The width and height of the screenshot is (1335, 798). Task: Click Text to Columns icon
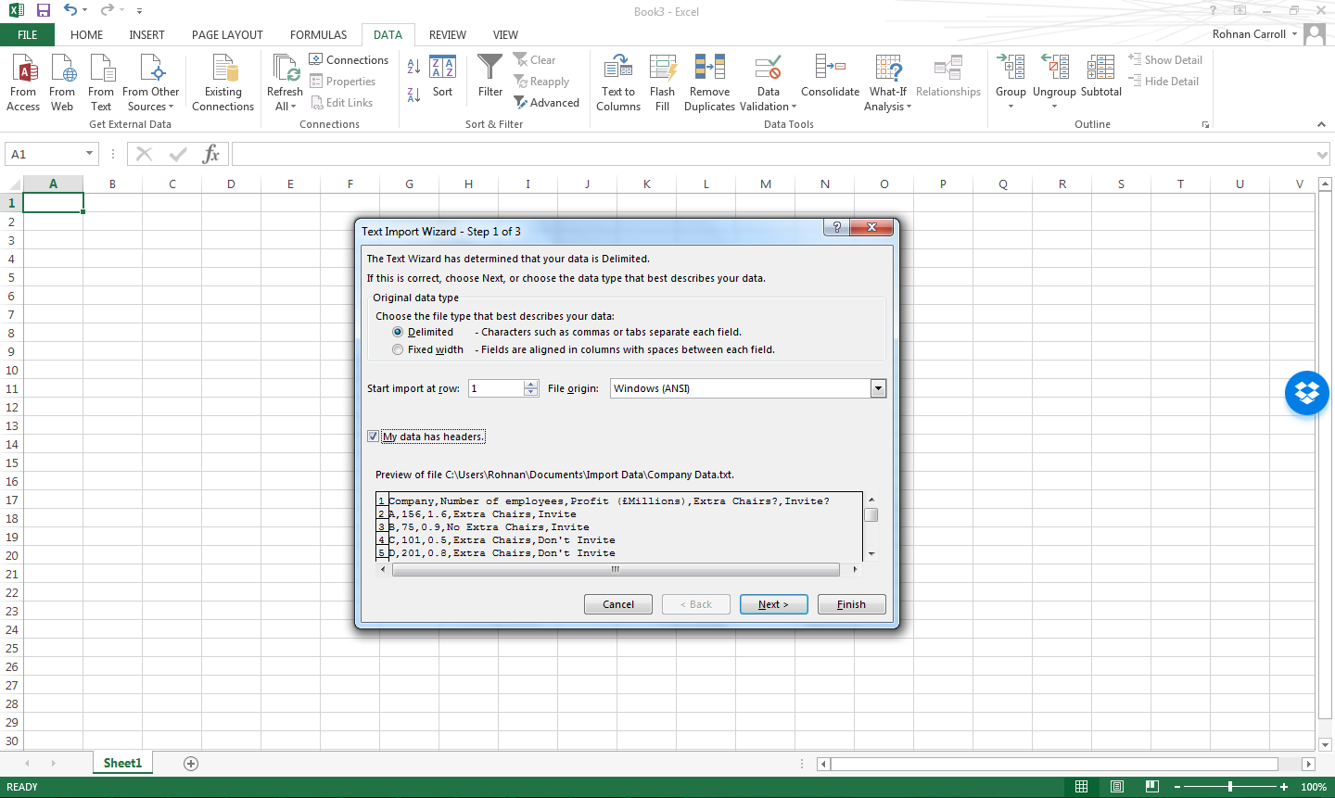point(618,82)
